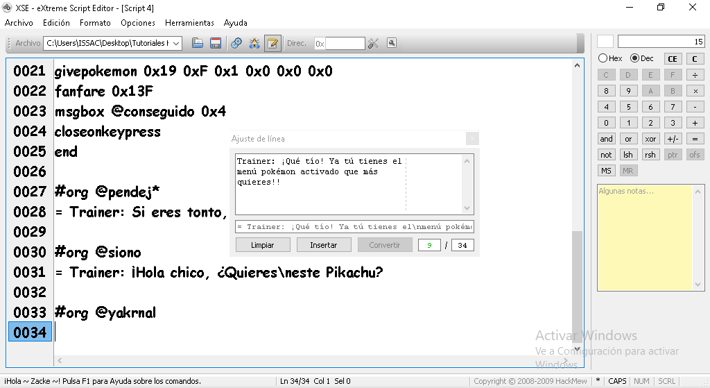Close the Ajuste de línea dialog
Viewport: 710px width, 388px height.
click(471, 138)
